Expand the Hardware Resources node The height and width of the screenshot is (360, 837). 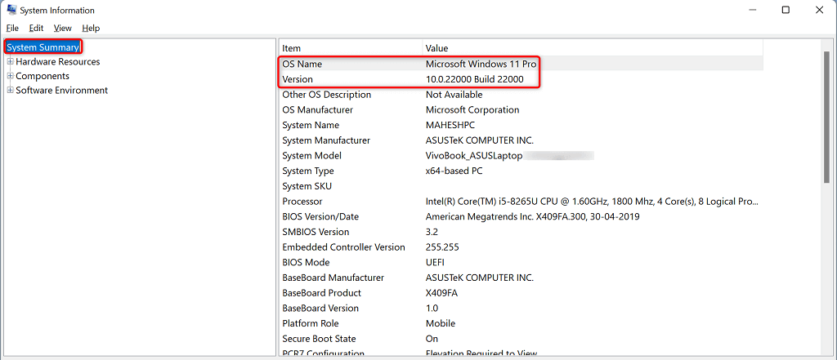point(11,62)
